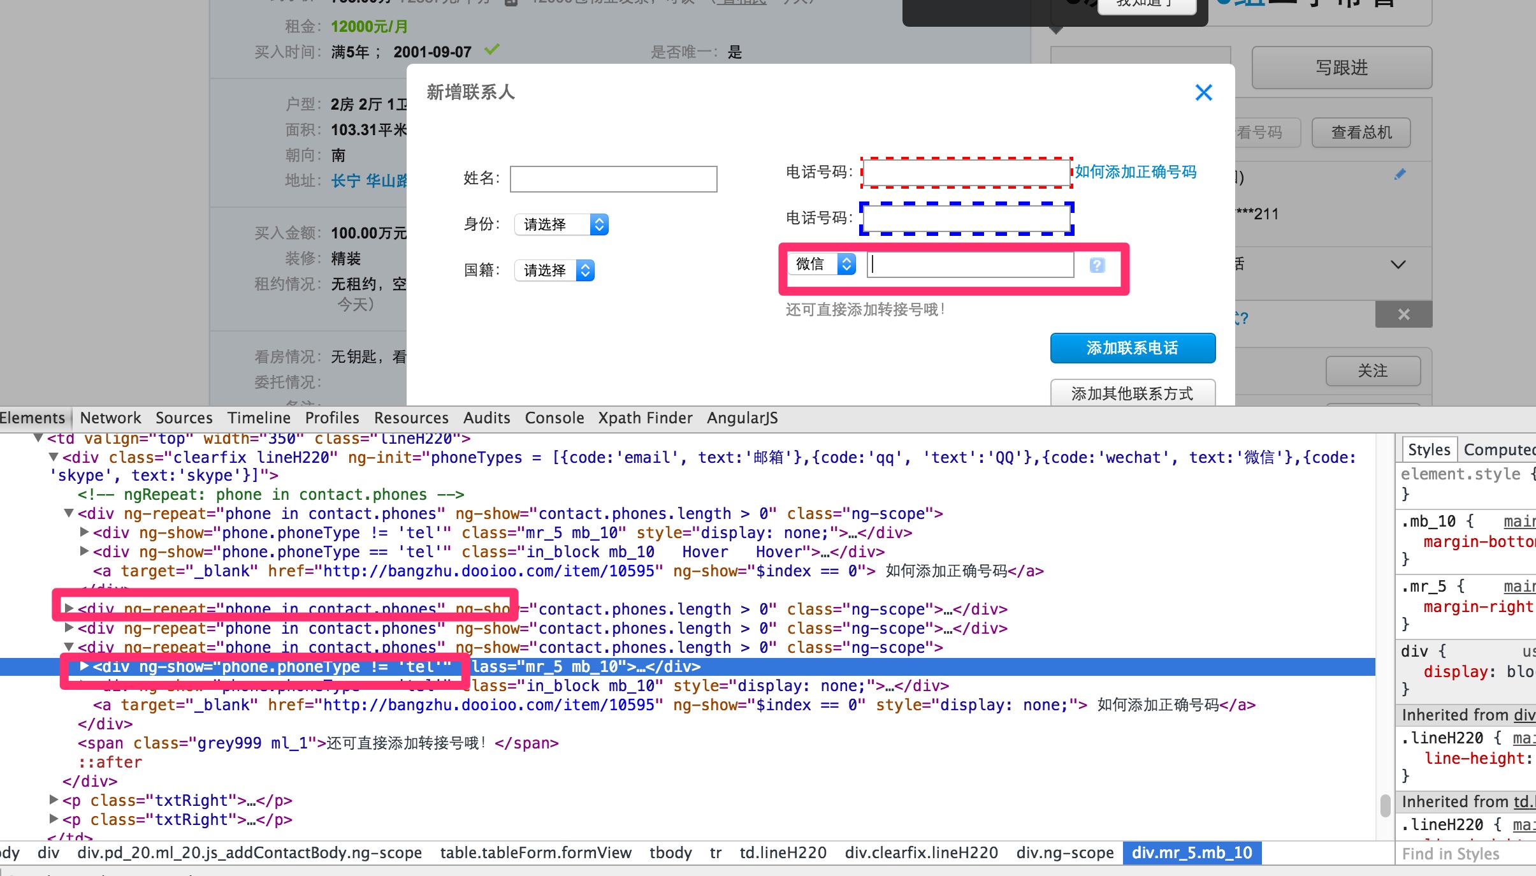Viewport: 1536px width, 876px height.
Task: Open the 微信 contact type dropdown
Action: point(822,264)
